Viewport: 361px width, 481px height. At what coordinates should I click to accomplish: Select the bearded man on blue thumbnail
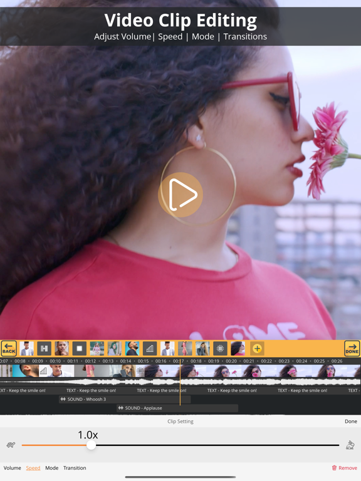132,348
